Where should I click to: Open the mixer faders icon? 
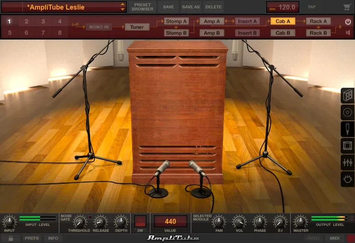pos(347,162)
